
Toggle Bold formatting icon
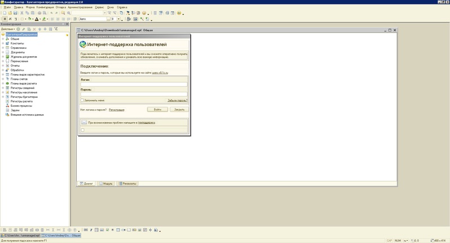pyautogui.click(x=5, y=19)
